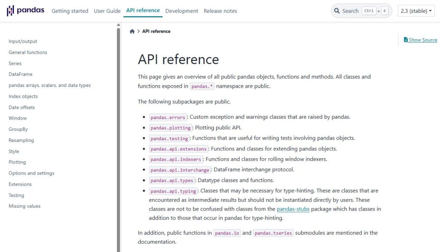Open Style in sidebar
This screenshot has width=440, height=252.
click(x=14, y=151)
